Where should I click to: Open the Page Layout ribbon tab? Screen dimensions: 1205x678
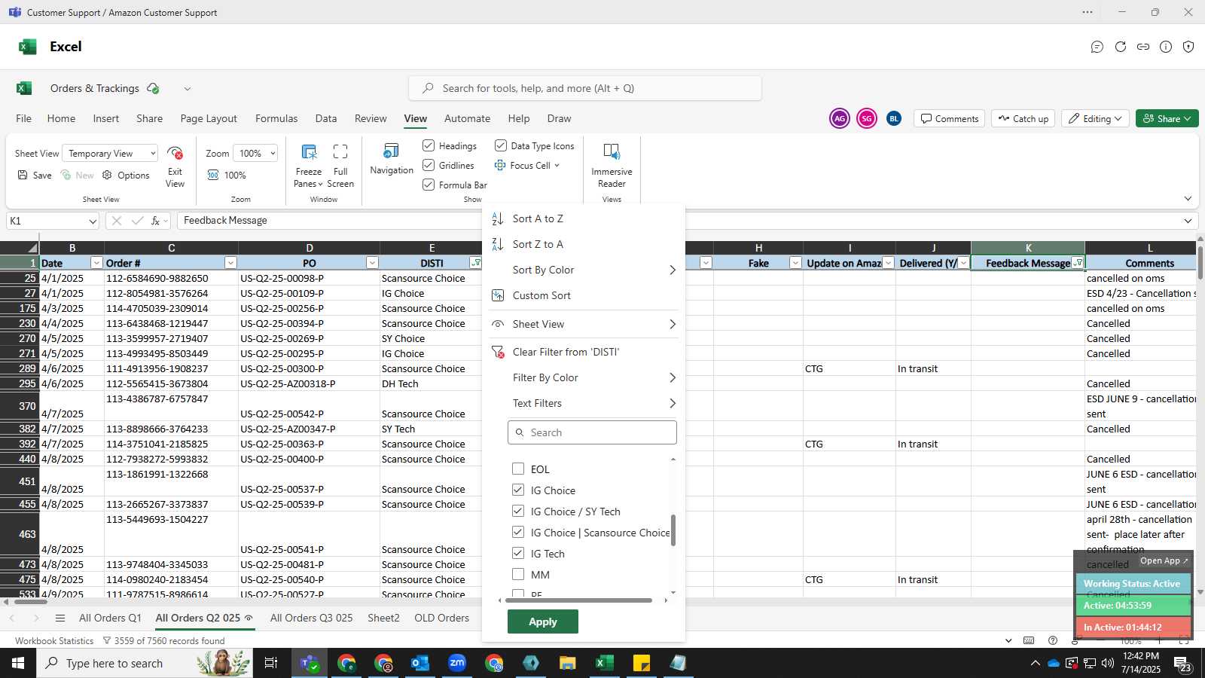coord(209,118)
